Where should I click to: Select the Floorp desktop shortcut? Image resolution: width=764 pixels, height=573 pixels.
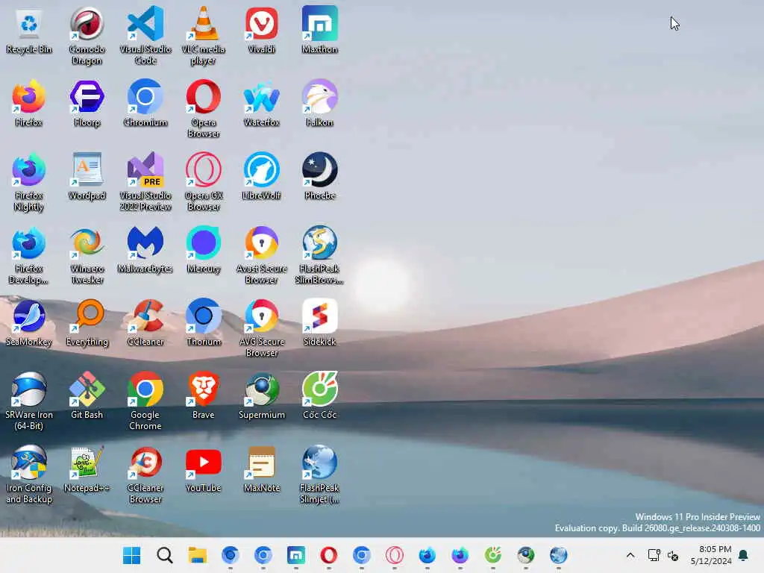pos(87,104)
